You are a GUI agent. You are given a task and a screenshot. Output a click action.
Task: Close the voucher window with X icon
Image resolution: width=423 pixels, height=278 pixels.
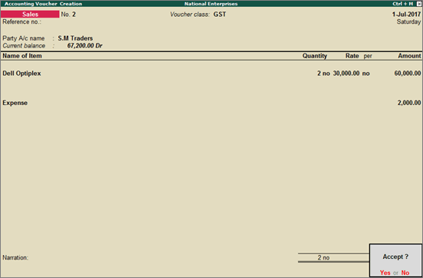click(x=418, y=4)
